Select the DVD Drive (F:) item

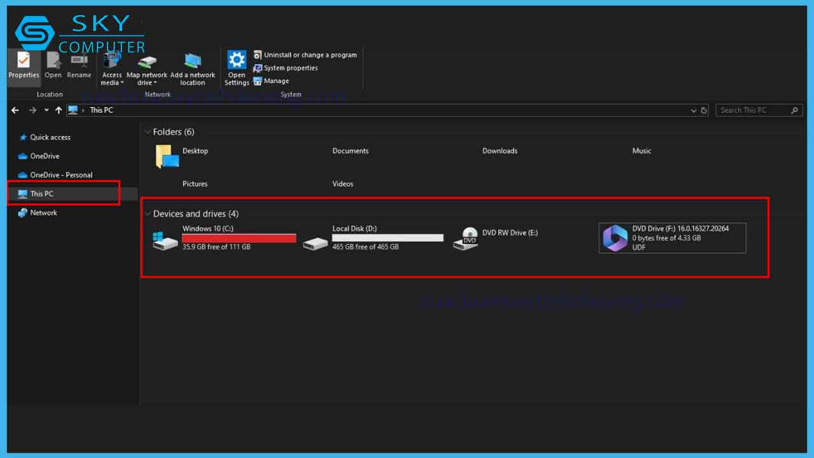coord(672,238)
